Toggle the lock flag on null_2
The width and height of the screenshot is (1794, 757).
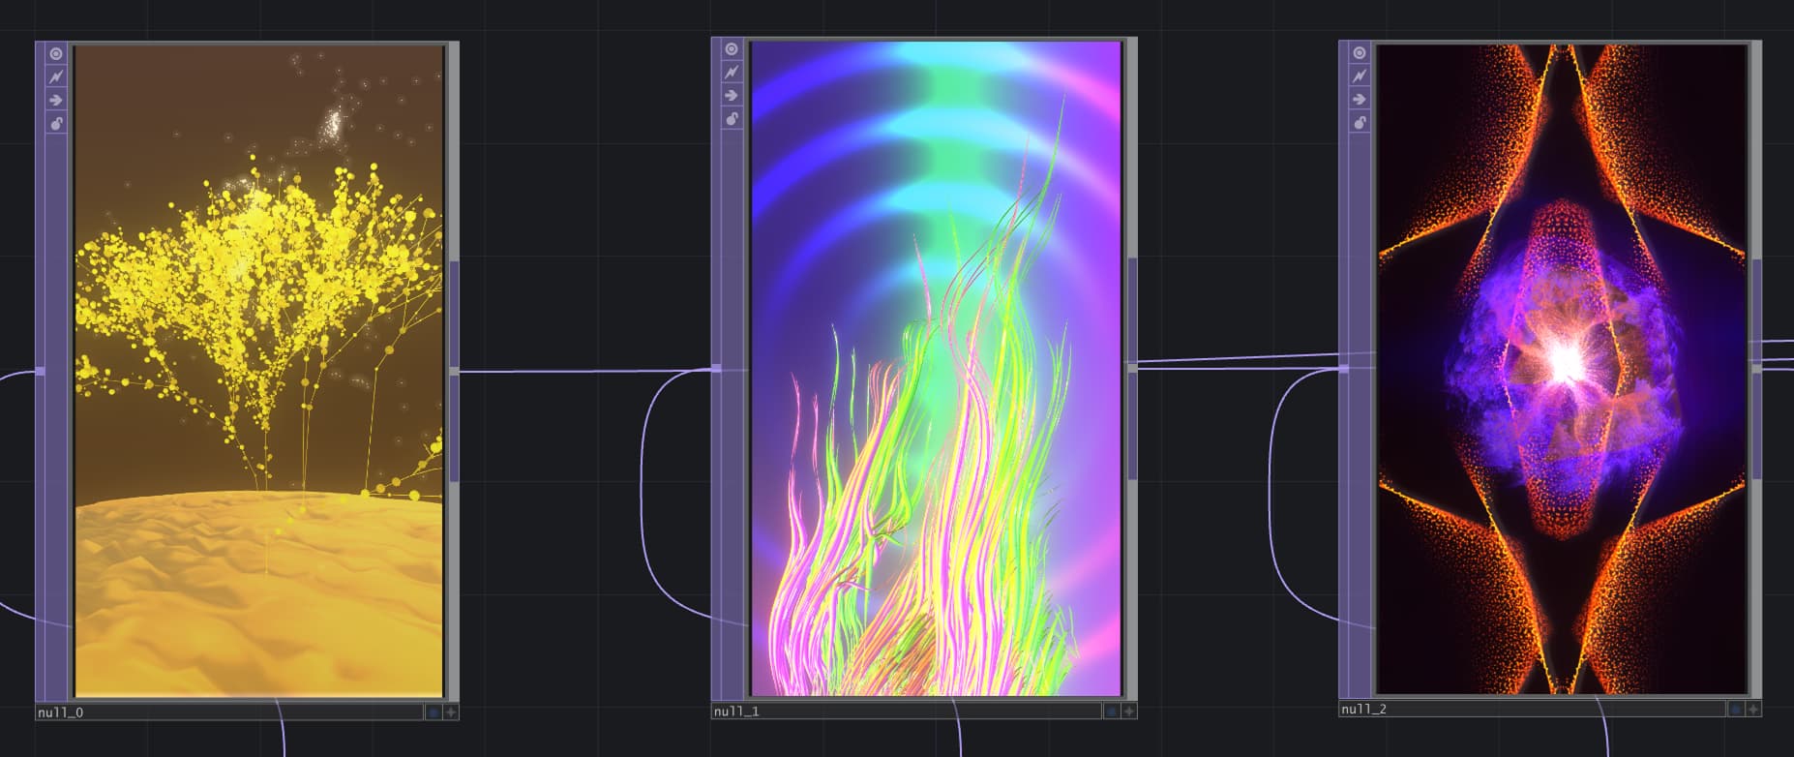coord(1360,122)
